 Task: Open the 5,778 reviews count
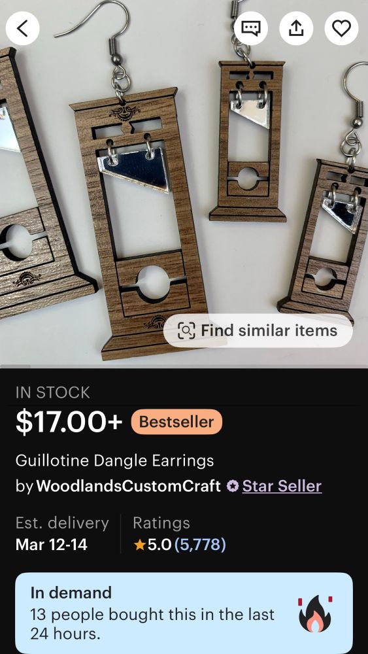[200, 544]
